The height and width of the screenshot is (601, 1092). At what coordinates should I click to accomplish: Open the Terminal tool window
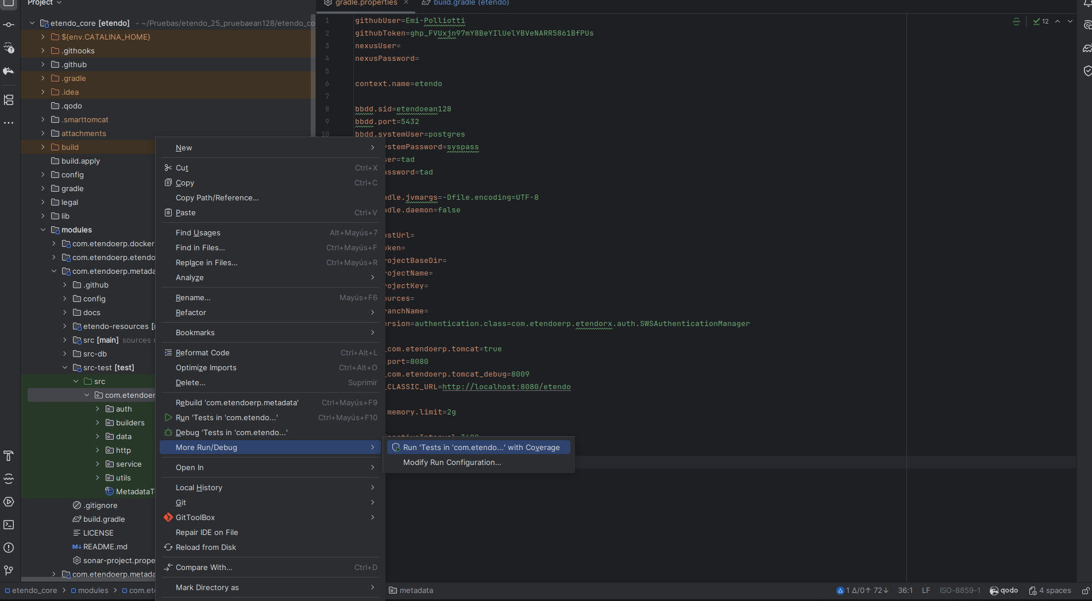click(x=9, y=525)
